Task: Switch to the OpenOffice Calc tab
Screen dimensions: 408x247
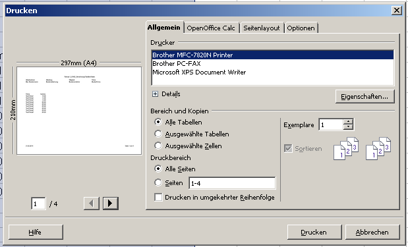Action: (211, 28)
